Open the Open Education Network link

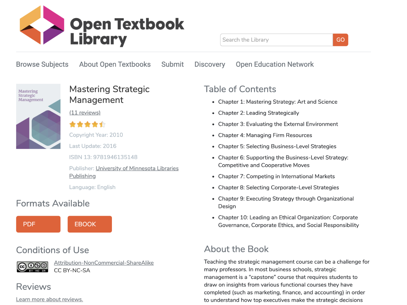[275, 64]
